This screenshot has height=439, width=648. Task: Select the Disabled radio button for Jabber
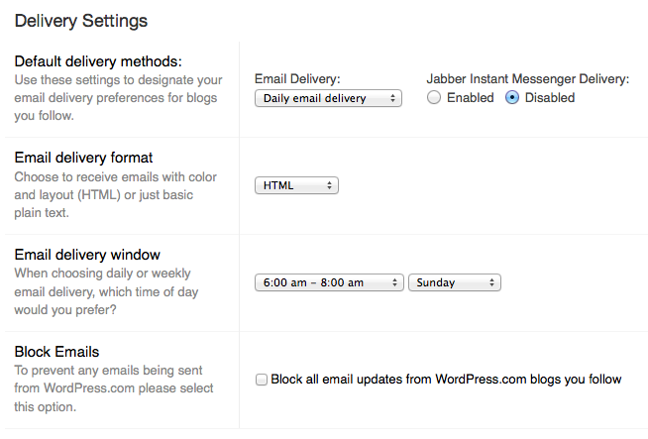pyautogui.click(x=512, y=97)
